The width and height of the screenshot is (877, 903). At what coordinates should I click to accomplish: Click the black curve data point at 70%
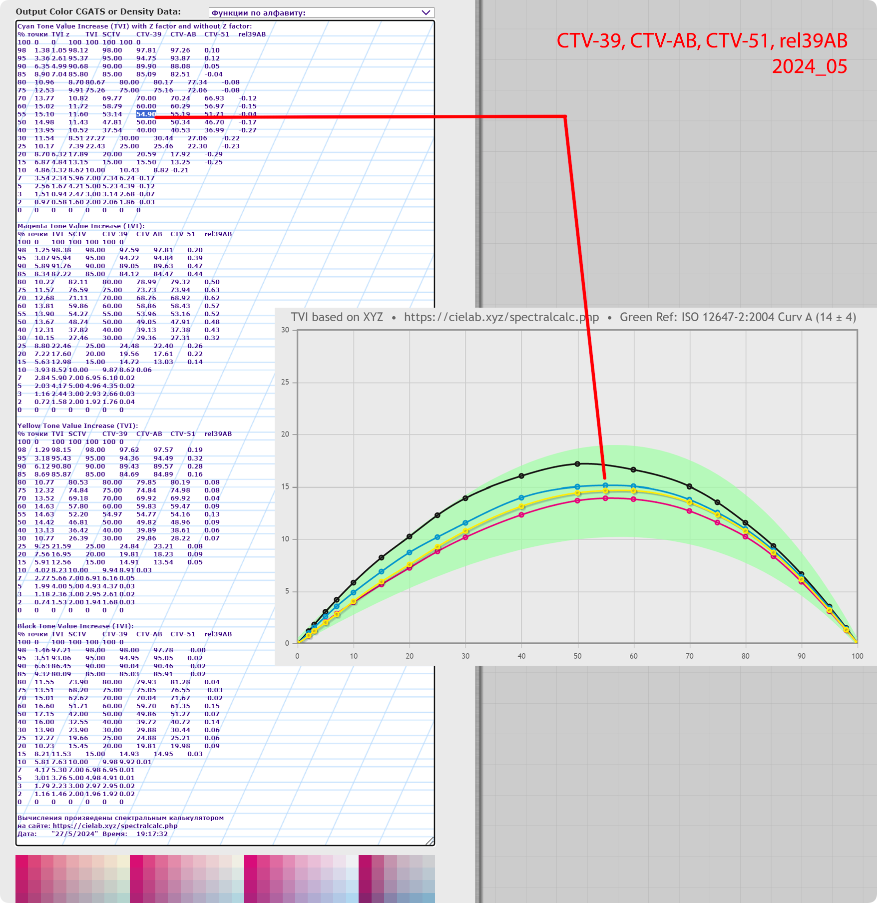pos(689,486)
